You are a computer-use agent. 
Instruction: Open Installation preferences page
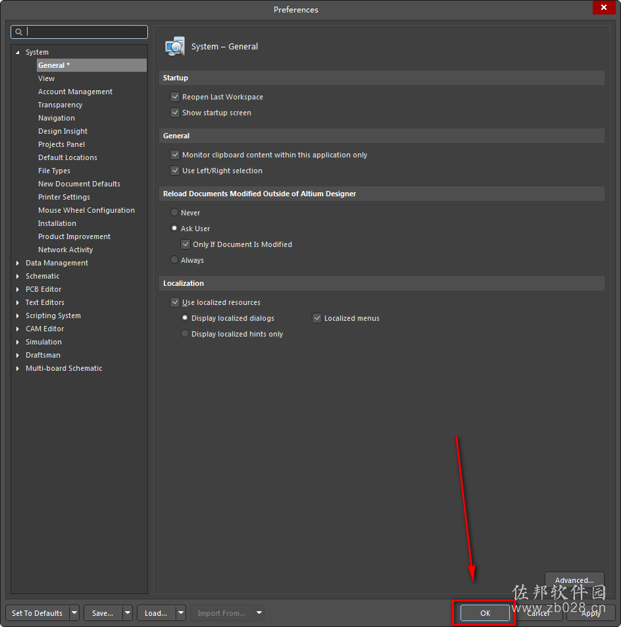[x=57, y=223]
